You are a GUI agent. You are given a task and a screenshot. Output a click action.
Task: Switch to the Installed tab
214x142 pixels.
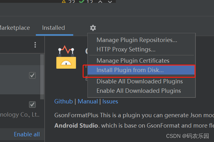coord(53,28)
